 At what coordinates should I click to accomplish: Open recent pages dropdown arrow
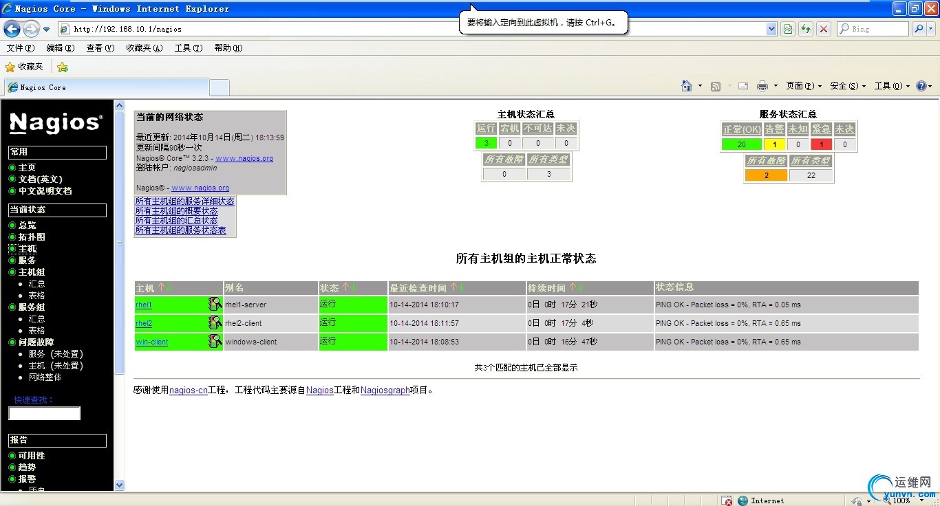click(46, 30)
